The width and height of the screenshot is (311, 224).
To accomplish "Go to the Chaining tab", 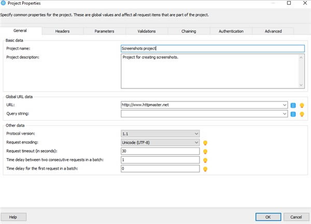I will (189, 31).
